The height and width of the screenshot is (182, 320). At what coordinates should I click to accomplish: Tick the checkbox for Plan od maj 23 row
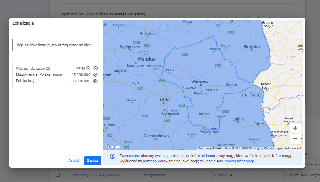(58, 175)
